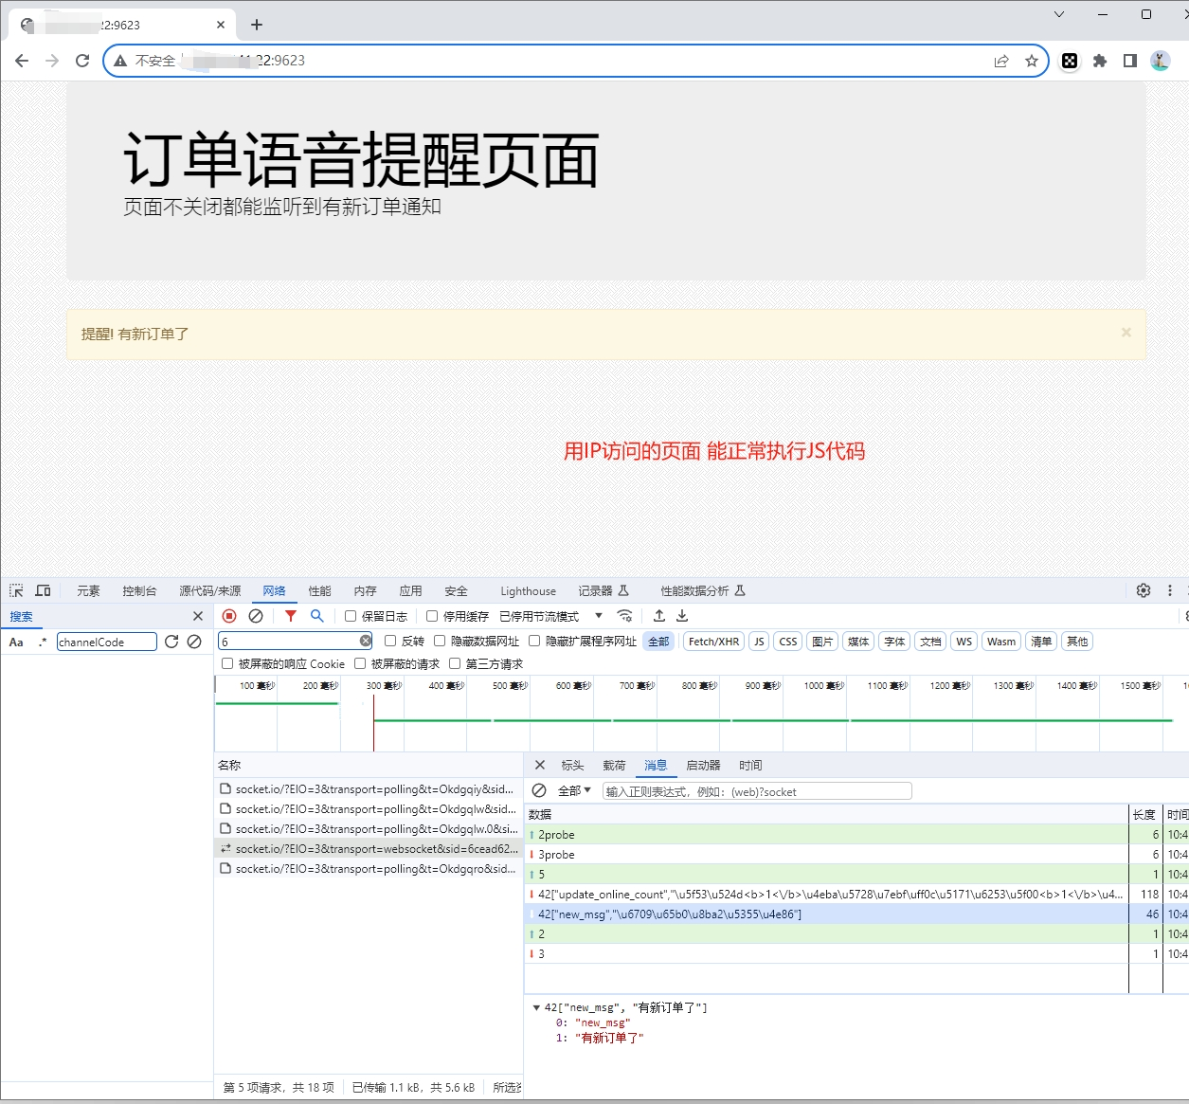Filter requests by Fetch/XHR type
This screenshot has height=1104, width=1189.
point(713,642)
